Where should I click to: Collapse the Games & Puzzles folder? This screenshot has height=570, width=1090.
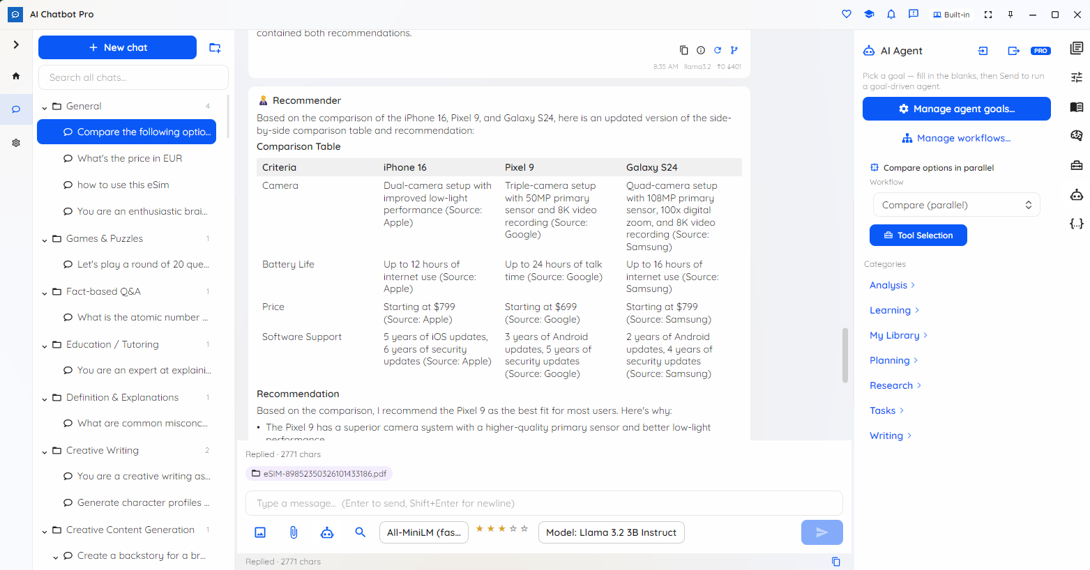(45, 240)
